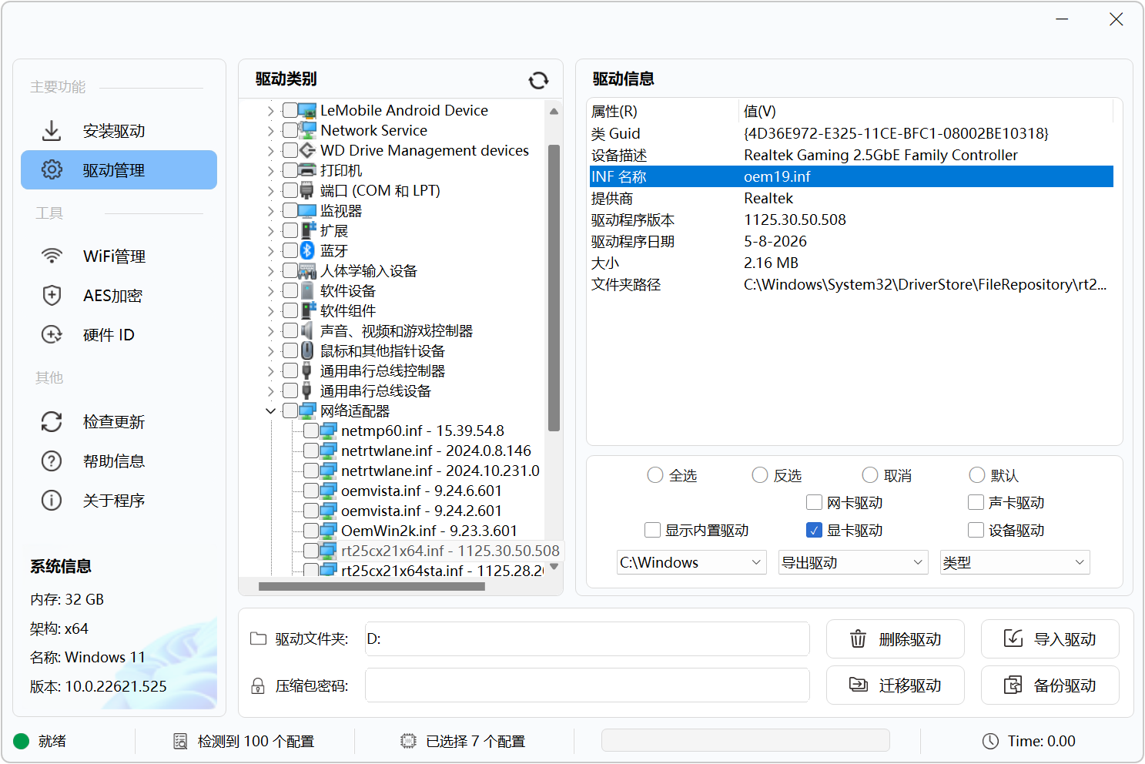Expand the 蓝牙 tree node
This screenshot has width=1145, height=764.
270,250
